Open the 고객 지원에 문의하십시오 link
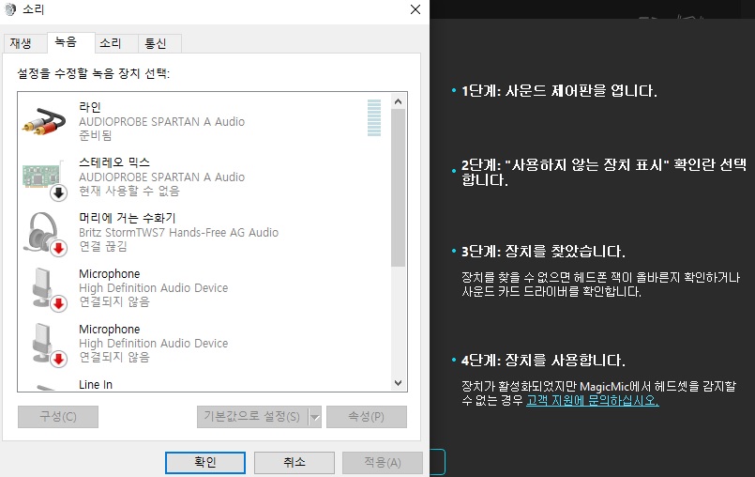755x477 pixels. (592, 400)
